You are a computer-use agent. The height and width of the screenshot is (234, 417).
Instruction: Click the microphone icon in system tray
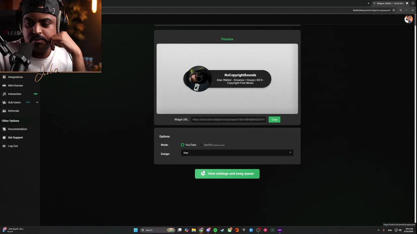[384, 230]
